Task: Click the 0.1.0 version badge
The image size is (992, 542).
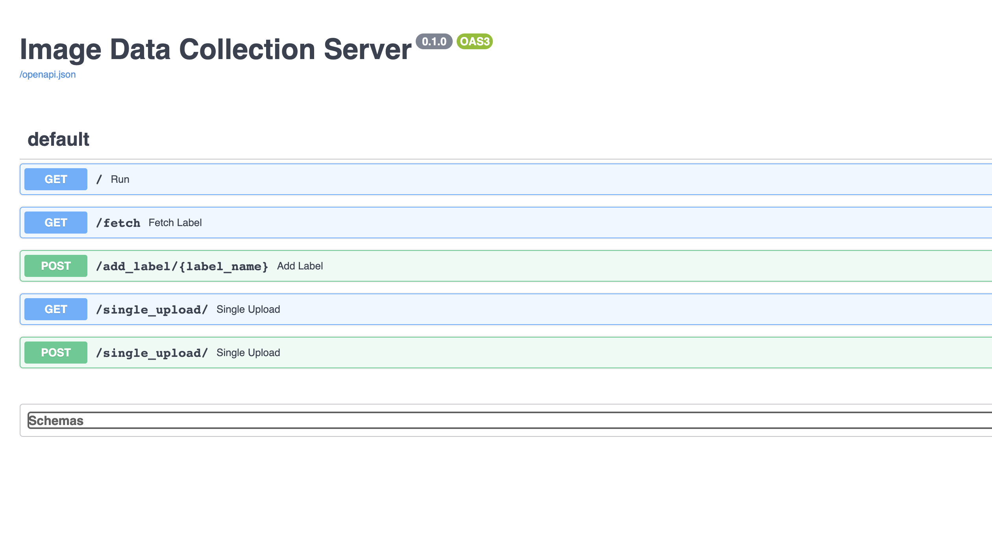Action: (x=434, y=41)
